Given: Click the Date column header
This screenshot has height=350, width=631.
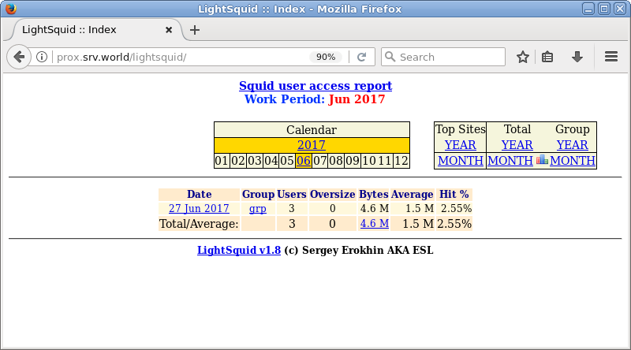Looking at the screenshot, I should [x=200, y=194].
